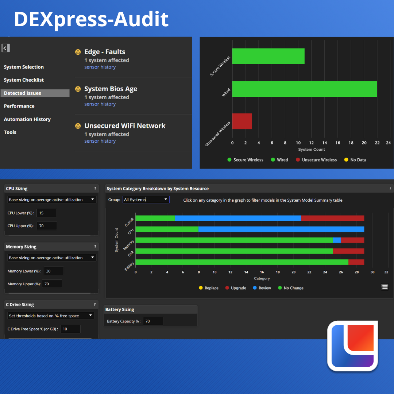Select Detected Issues in sidebar
The image size is (394, 394).
coord(35,93)
